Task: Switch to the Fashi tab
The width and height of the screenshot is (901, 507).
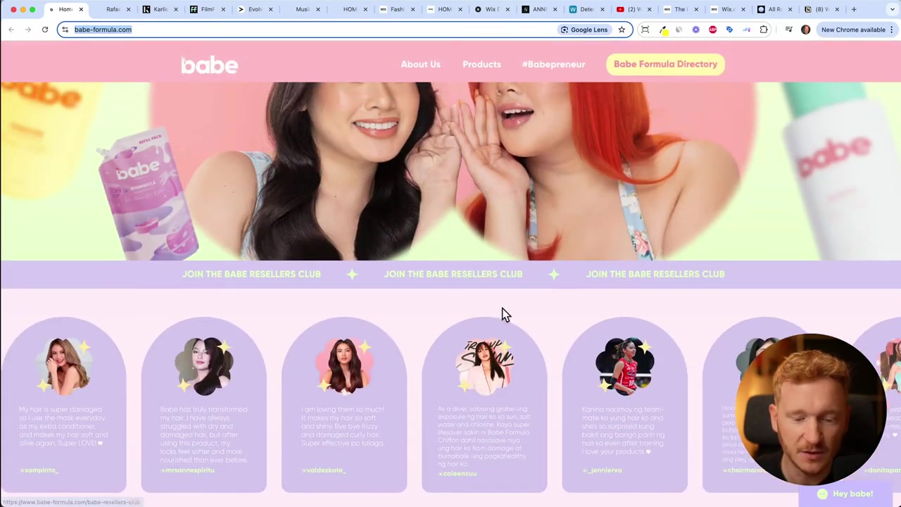Action: click(396, 9)
